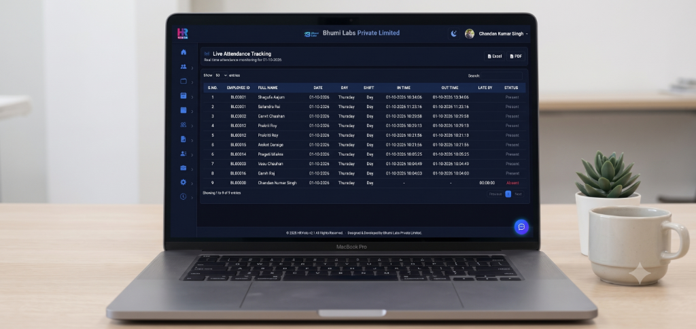Open the employees people icon in sidebar

[184, 67]
